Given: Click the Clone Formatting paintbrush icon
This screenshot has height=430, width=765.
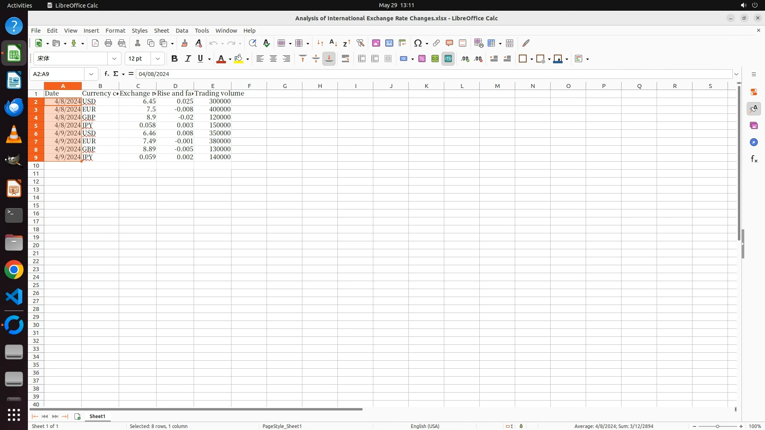Looking at the screenshot, I should click(184, 43).
